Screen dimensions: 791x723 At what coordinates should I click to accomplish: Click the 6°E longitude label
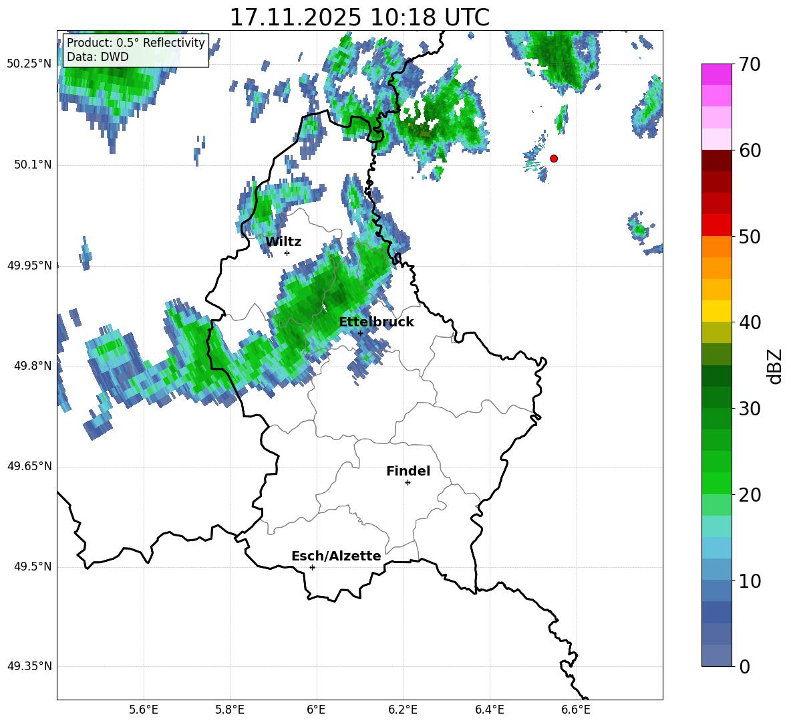click(x=316, y=710)
